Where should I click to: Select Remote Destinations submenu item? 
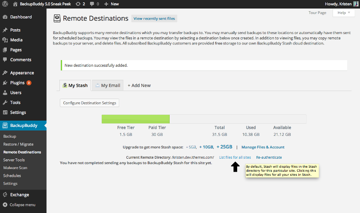point(22,152)
